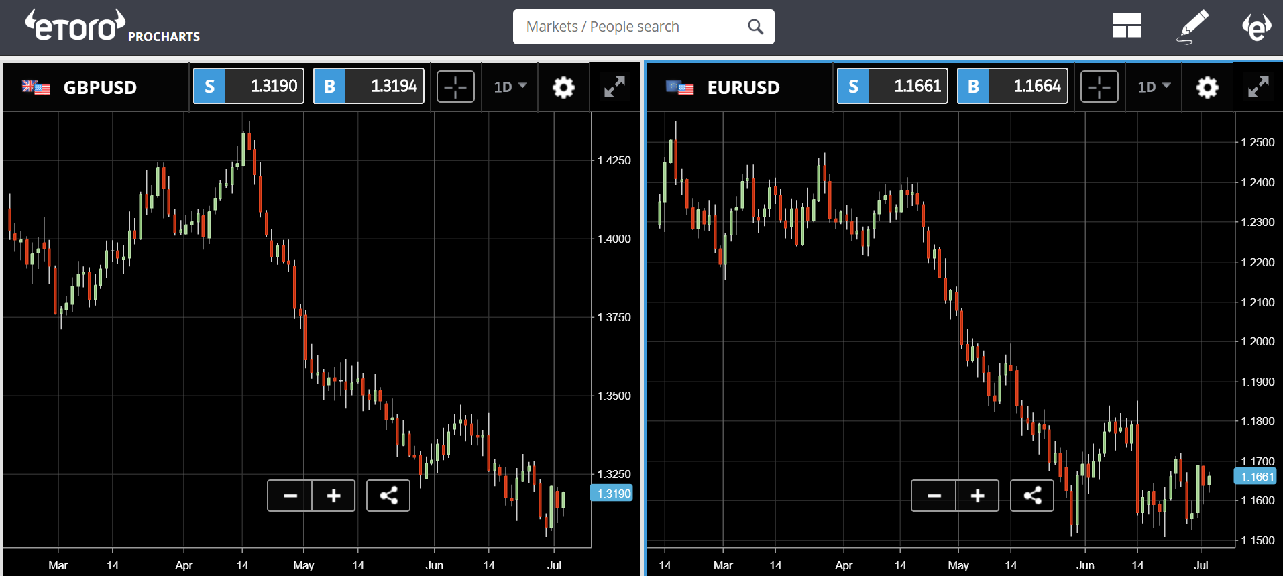Toggle crosshair on GBPUSD chart
This screenshot has height=576, width=1283.
coord(455,87)
